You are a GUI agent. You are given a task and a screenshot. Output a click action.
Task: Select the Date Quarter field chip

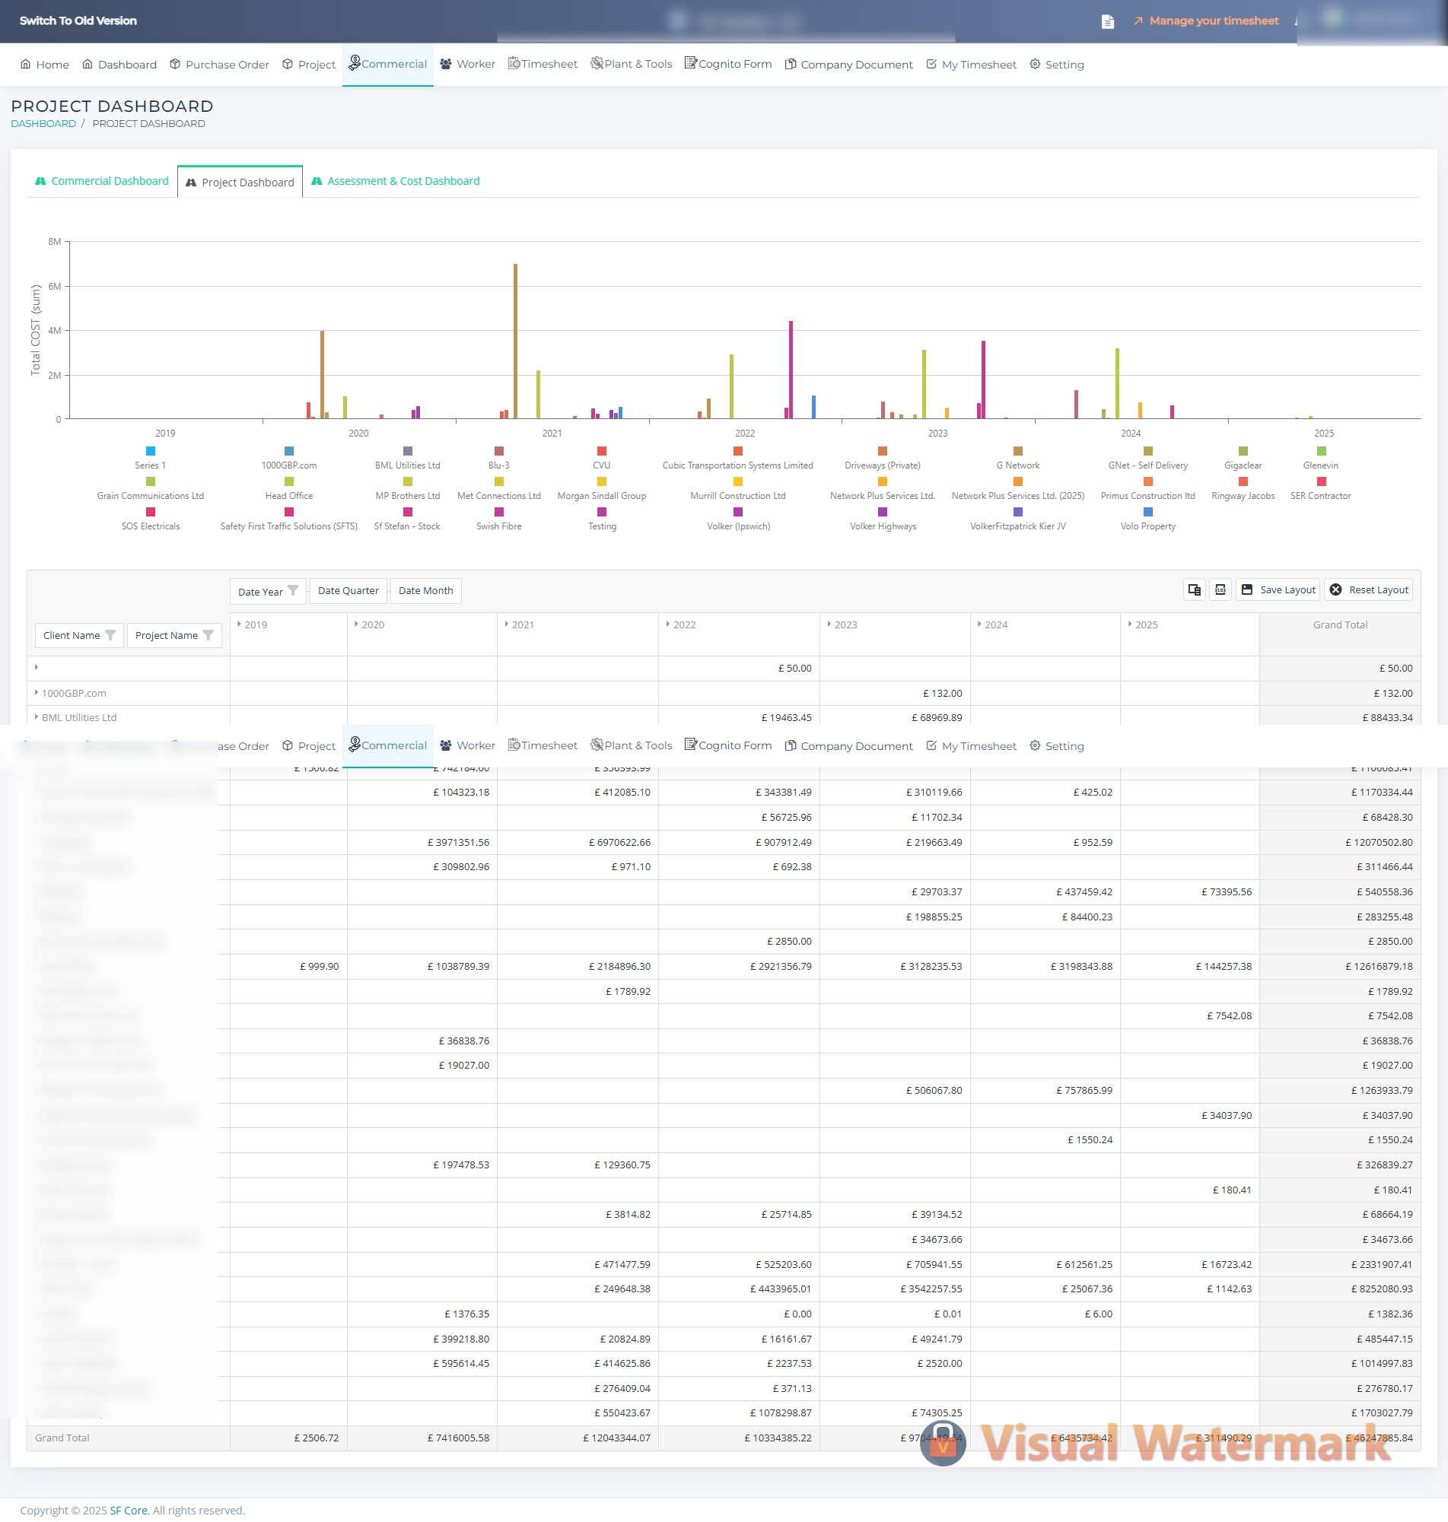tap(348, 590)
